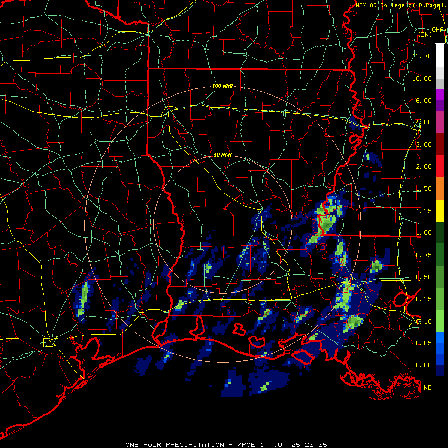Pick the darkest green swatch beside 1.00
The width and height of the screenshot is (448, 448).
[x=440, y=232]
